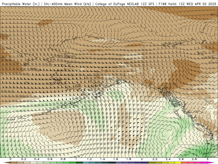Click the 'Precipitable Water (in.)' title text

point(21,4)
